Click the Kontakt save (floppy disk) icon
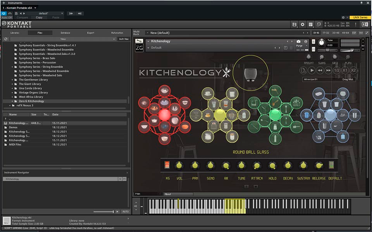Viewport: 372px width, 232px height. pyautogui.click(x=294, y=24)
